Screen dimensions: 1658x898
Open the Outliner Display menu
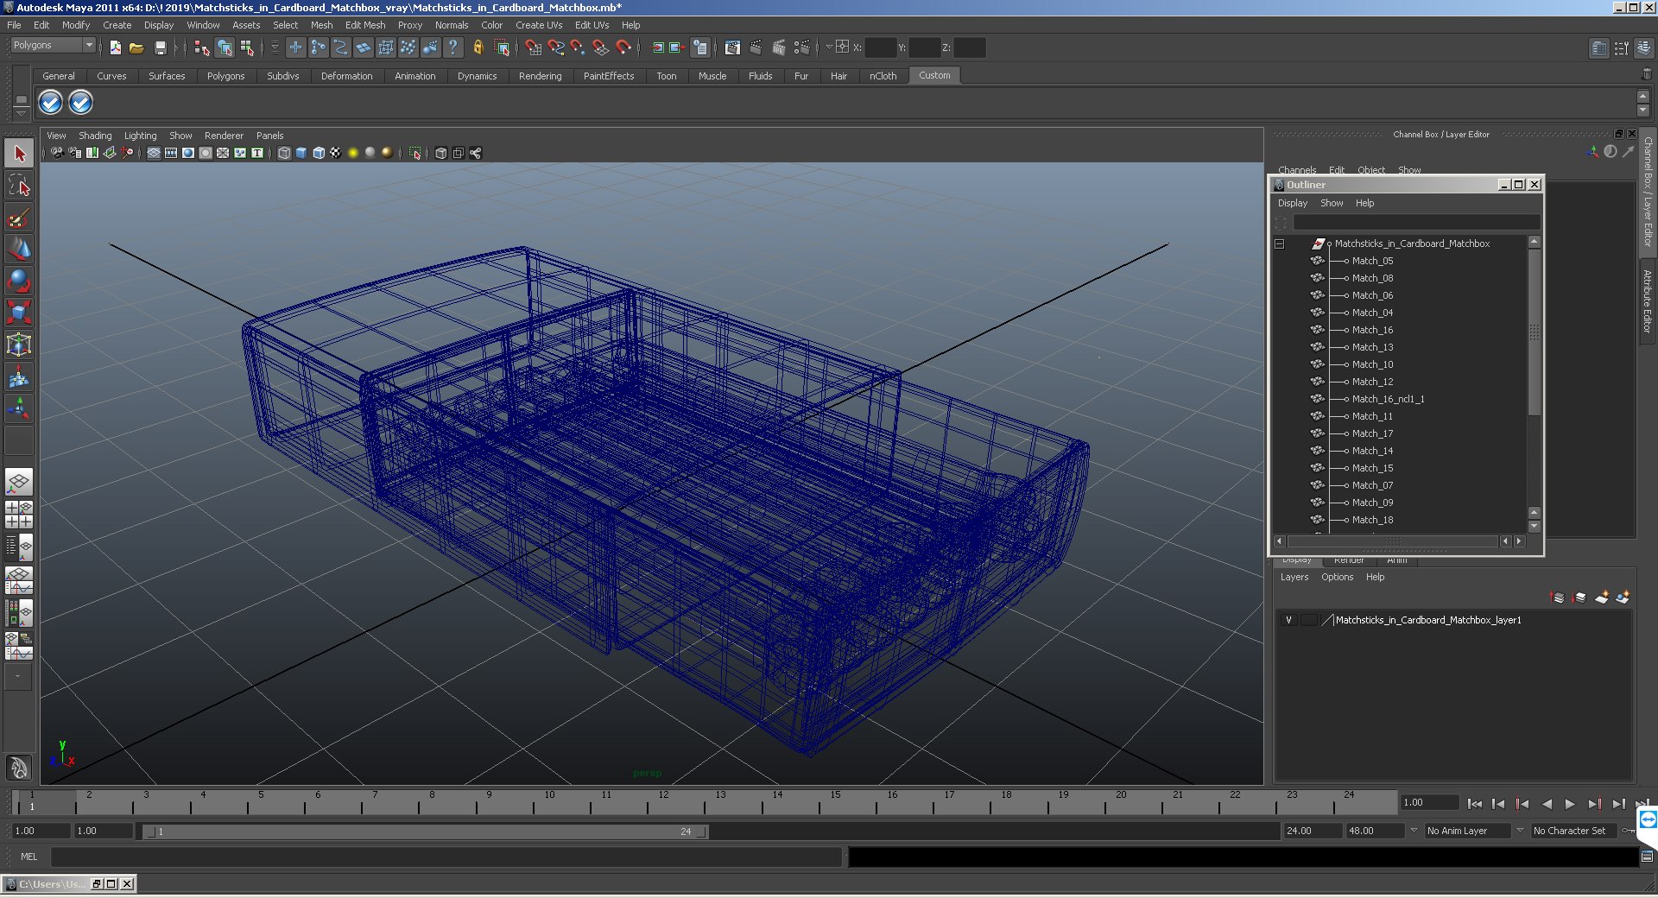1293,203
